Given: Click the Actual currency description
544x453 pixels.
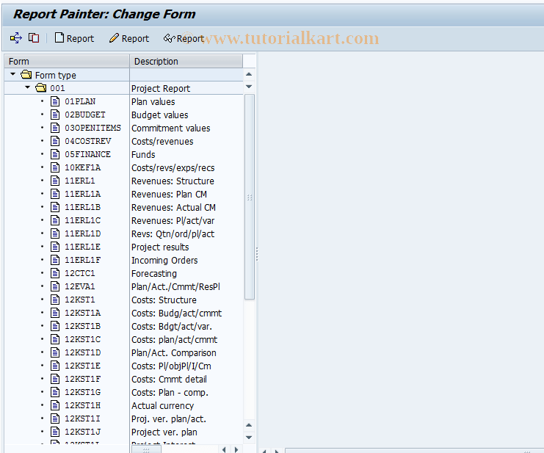Looking at the screenshot, I should pyautogui.click(x=163, y=406).
